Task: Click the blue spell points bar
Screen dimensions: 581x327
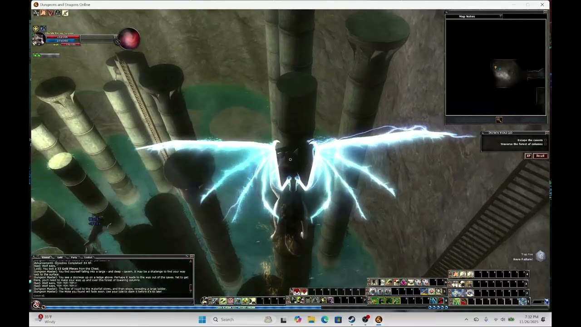Action: pos(63,41)
